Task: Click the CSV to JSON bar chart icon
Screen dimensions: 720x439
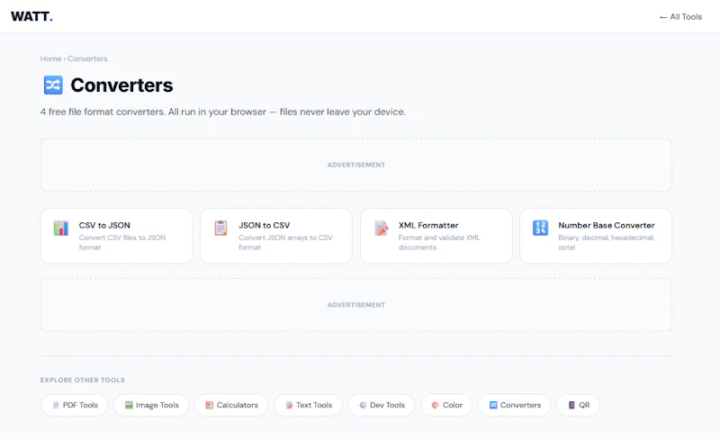Action: [x=61, y=228]
